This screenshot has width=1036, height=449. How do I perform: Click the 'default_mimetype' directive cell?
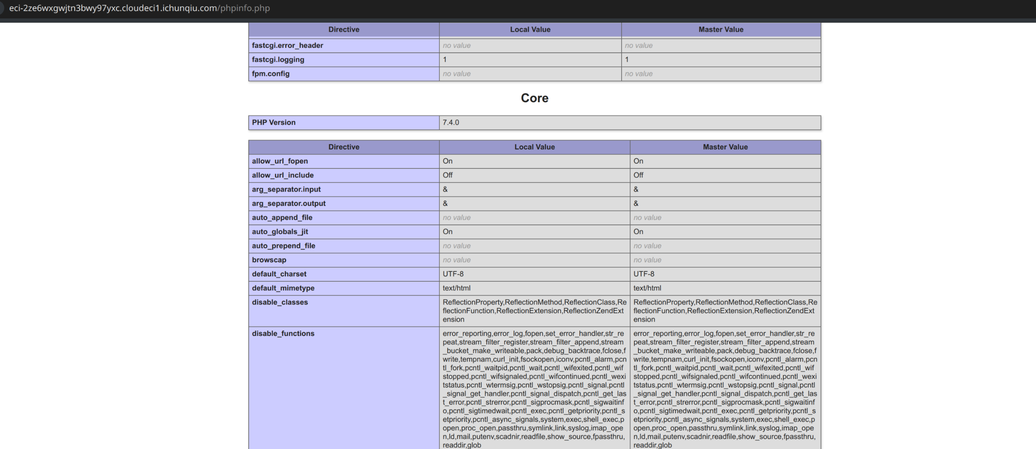[344, 288]
